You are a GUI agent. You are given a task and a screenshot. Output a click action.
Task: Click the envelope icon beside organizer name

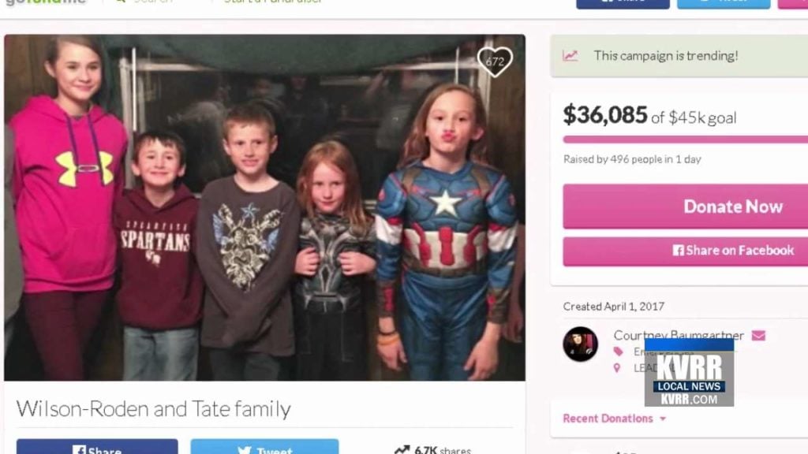pos(758,336)
